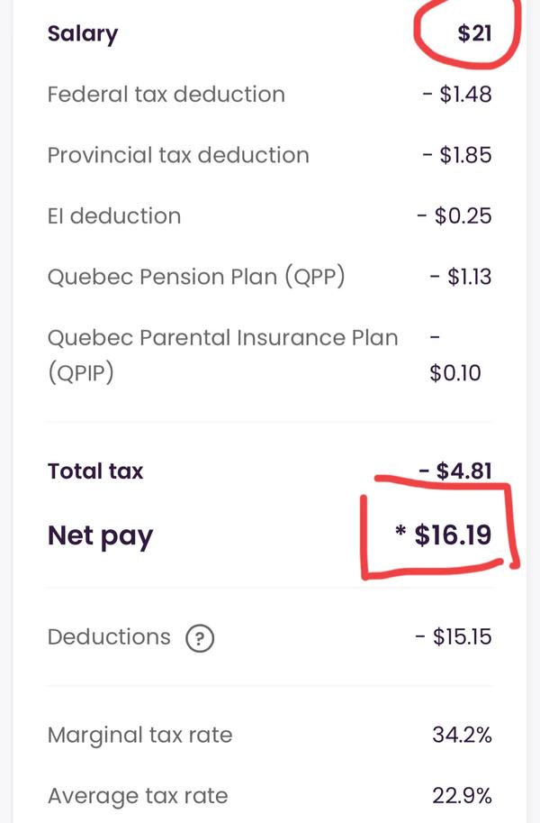Select the Salary label
Viewport: 540px width, 823px height.
pyautogui.click(x=83, y=34)
